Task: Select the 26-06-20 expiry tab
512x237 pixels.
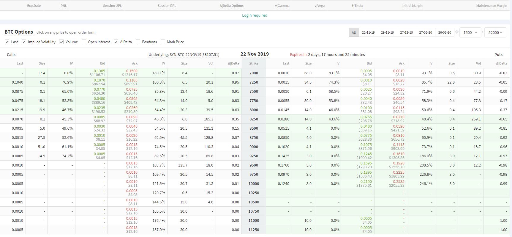Action: coord(445,32)
